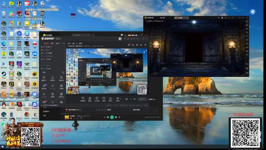Switch to third scene tab
Image resolution: width=266 pixels, height=150 pixels.
coord(58,43)
